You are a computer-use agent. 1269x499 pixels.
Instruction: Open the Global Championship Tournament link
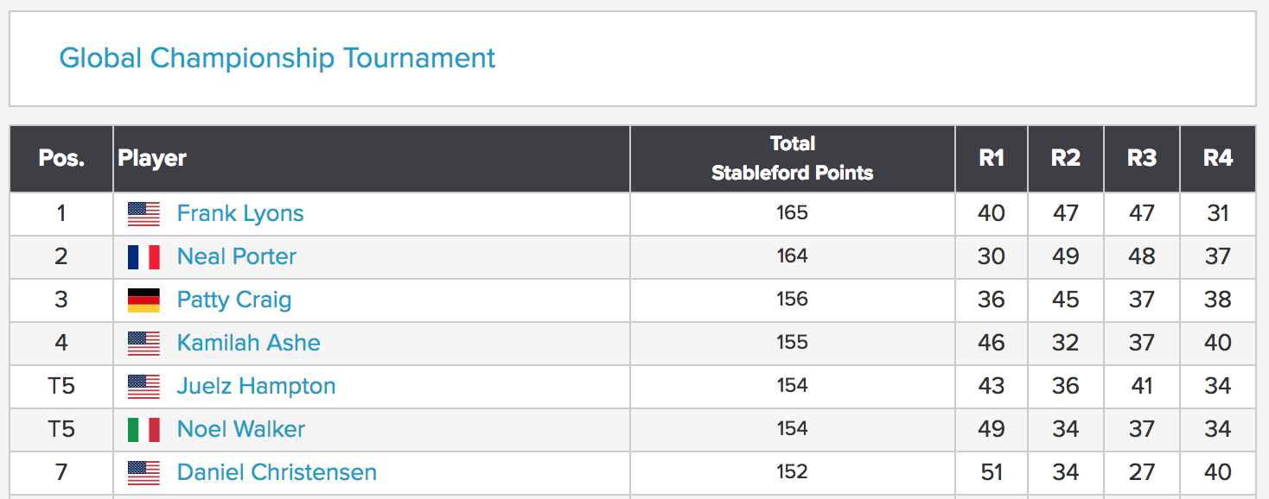point(277,58)
